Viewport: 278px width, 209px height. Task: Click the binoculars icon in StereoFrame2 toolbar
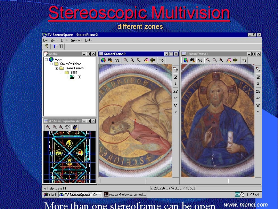coord(110,60)
